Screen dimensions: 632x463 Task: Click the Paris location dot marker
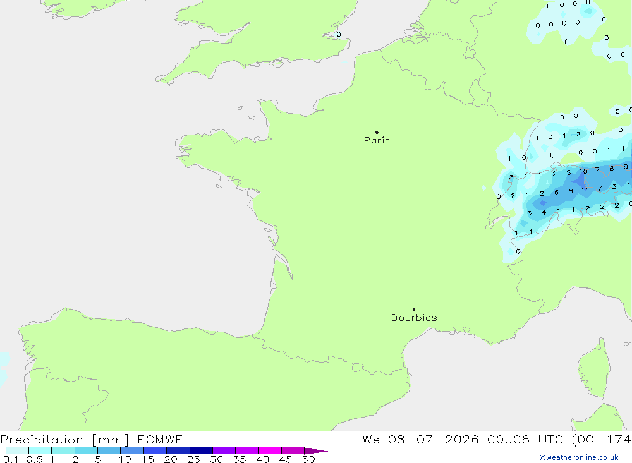click(377, 132)
